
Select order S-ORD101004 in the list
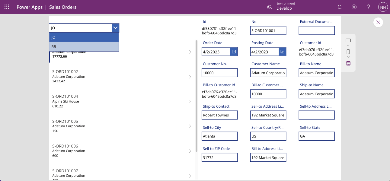coord(122,101)
